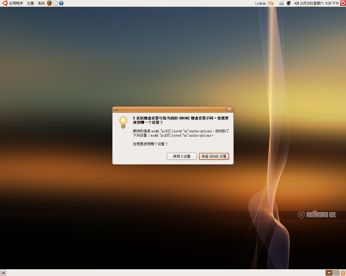Click the red power/quit button
This screenshot has width=346, height=276.
coord(343,3)
